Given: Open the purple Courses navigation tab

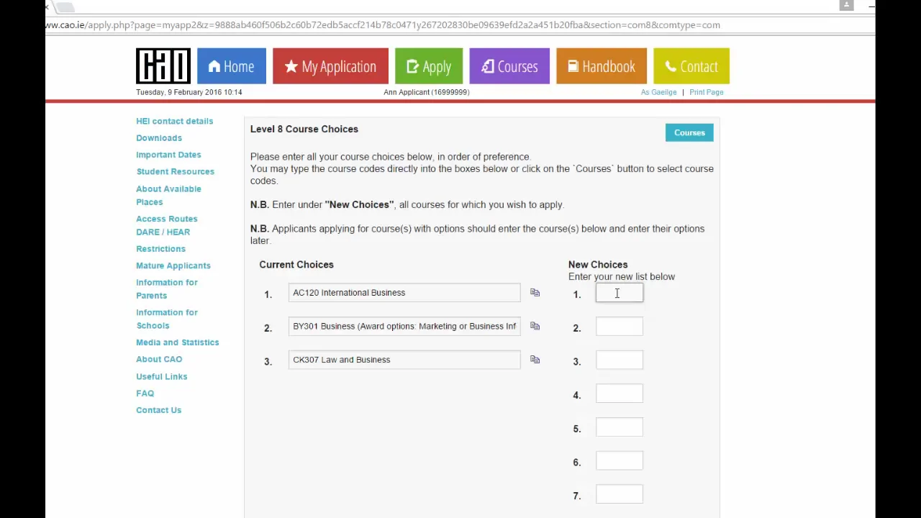Looking at the screenshot, I should [x=509, y=66].
